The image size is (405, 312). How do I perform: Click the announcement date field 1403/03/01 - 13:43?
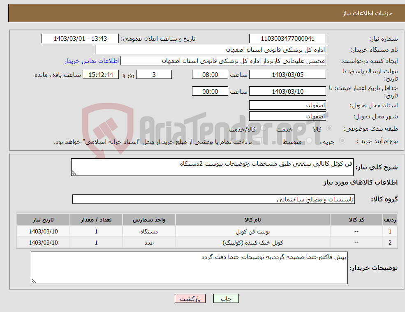click(x=80, y=39)
